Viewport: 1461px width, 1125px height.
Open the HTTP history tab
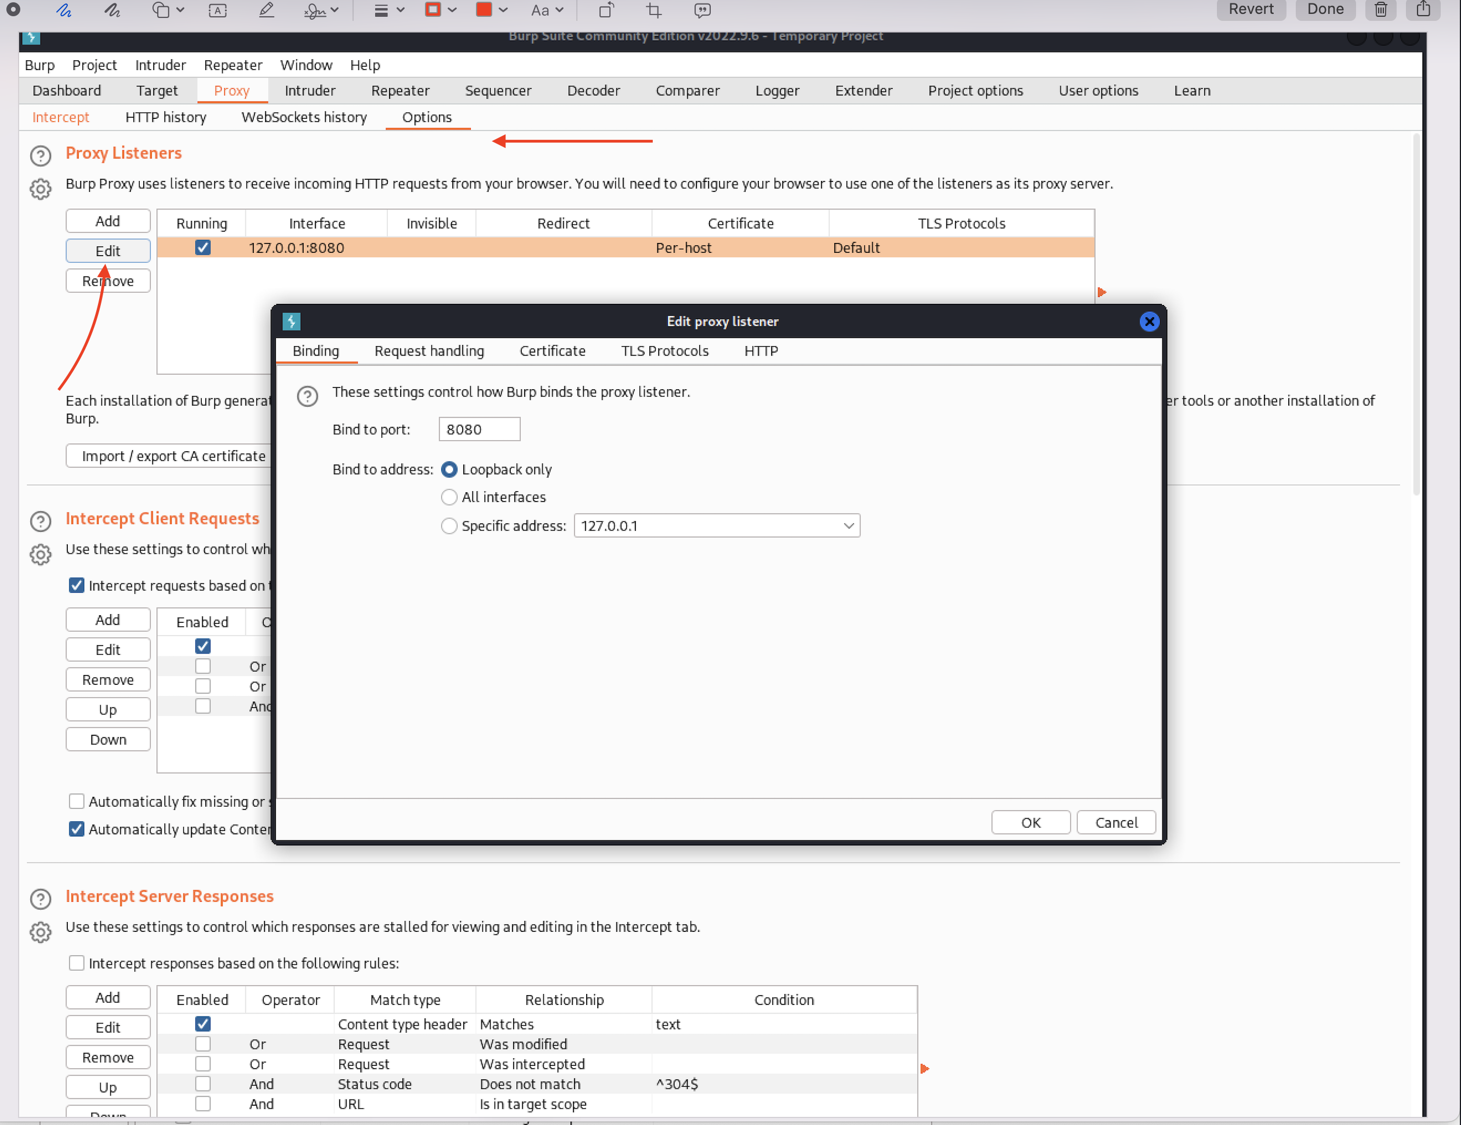pos(165,117)
